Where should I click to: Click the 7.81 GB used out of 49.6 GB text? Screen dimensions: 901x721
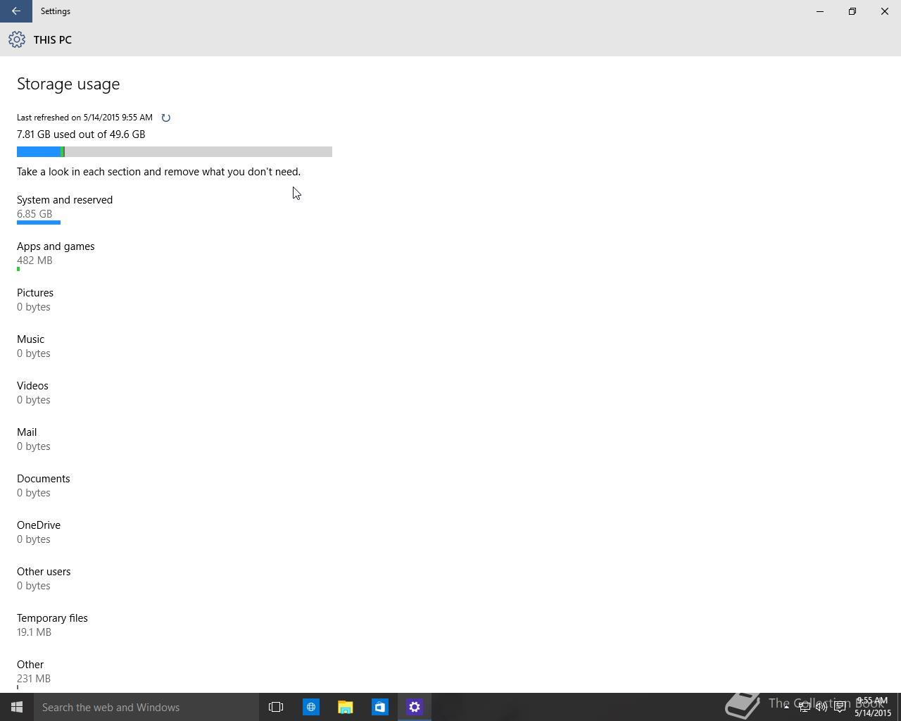pos(81,134)
